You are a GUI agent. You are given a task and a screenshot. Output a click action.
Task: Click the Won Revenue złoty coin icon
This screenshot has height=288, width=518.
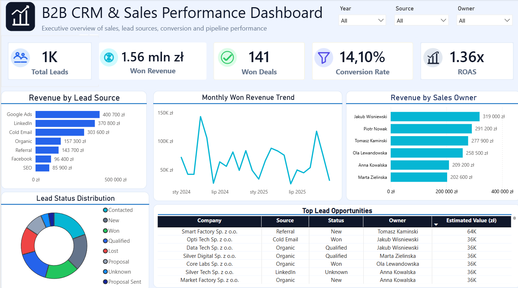click(x=109, y=57)
